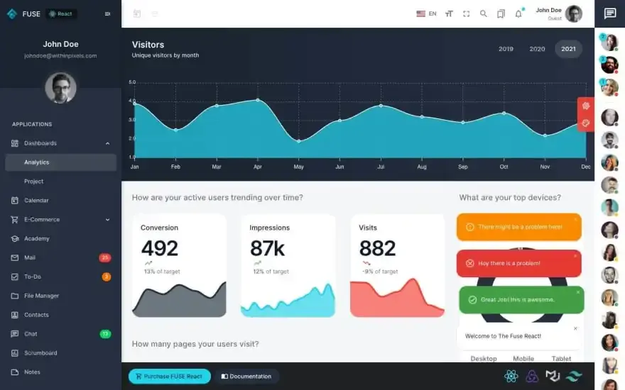Click the React badge next to FUSE

[x=61, y=14]
